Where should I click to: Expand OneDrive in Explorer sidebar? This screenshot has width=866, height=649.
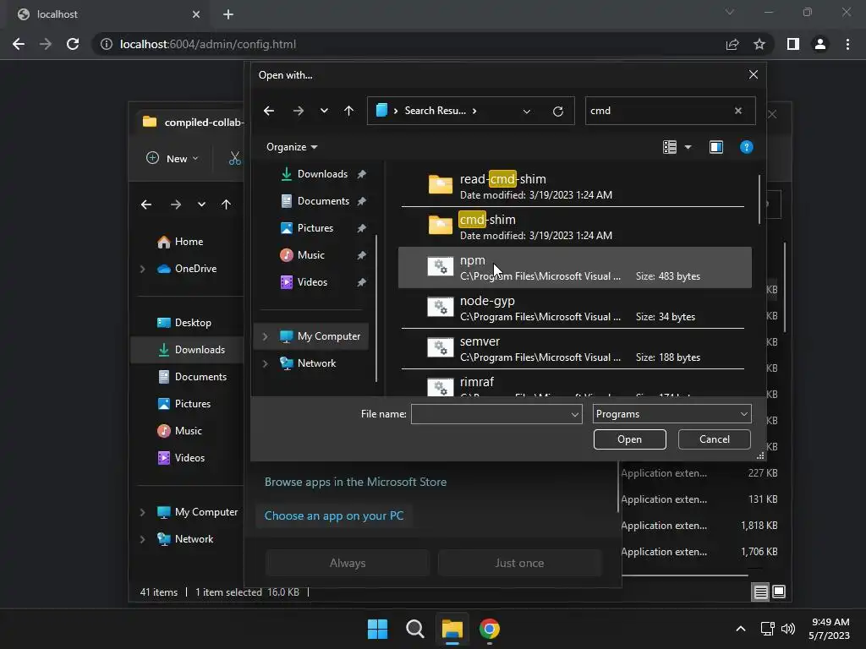(142, 269)
